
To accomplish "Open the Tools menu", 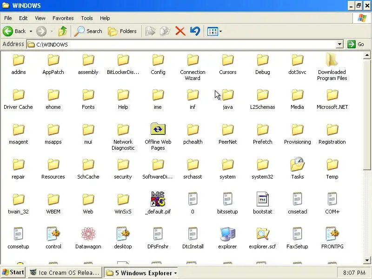I will 87,18.
